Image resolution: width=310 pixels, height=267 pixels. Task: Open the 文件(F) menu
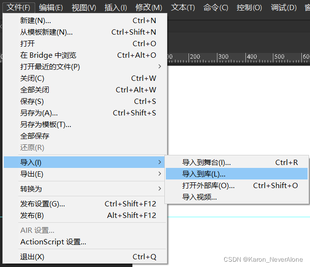[x=19, y=8]
